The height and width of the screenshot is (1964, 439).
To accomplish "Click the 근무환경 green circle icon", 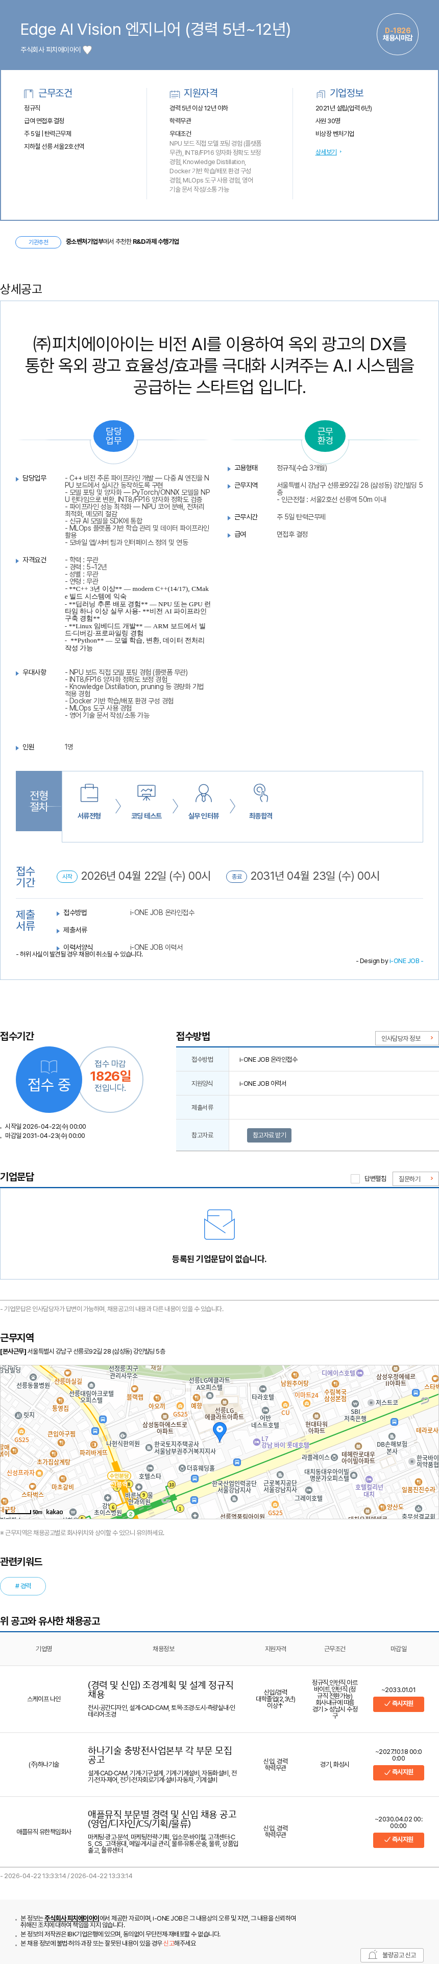I will [325, 436].
